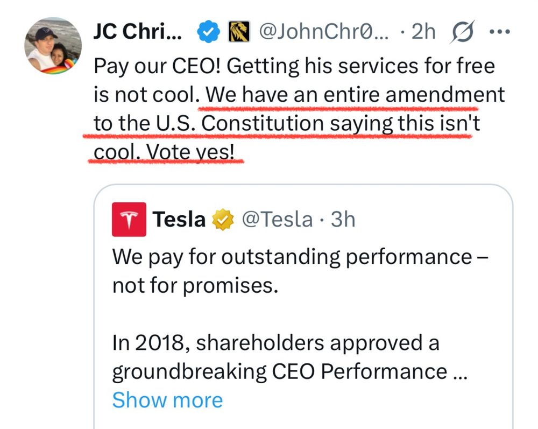Click the 2h timestamp of the post

pyautogui.click(x=423, y=33)
